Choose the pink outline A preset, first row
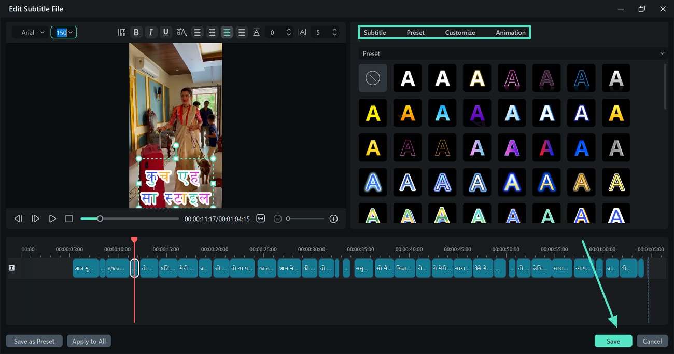This screenshot has width=674, height=354. (512, 78)
